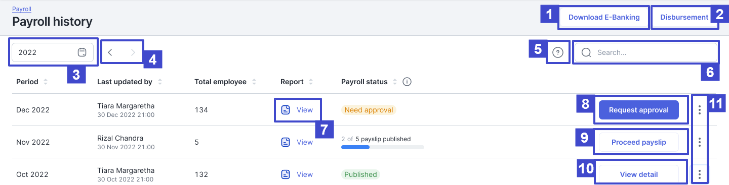Click the Payroll breadcrumb link
Viewport: 729px width, 185px height.
(x=21, y=9)
